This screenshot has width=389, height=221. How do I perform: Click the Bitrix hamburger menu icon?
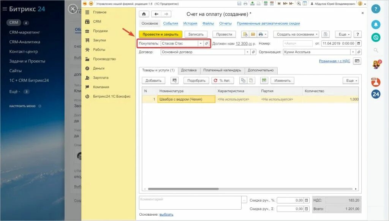pos(5,9)
